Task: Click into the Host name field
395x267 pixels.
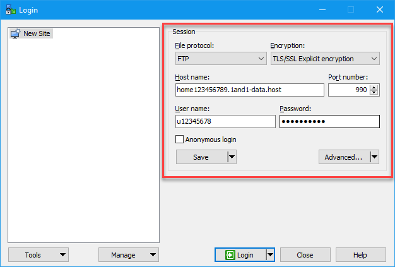Action: click(250, 90)
